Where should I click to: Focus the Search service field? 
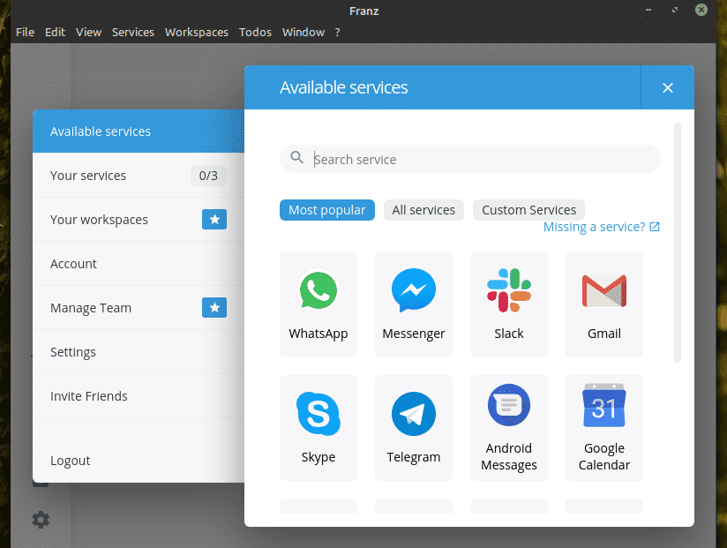pyautogui.click(x=476, y=160)
